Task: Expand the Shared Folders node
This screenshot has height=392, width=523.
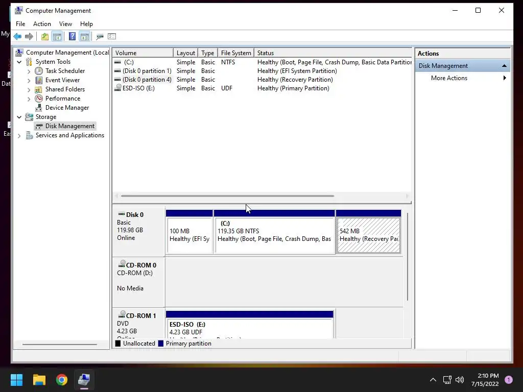Action: click(x=29, y=90)
